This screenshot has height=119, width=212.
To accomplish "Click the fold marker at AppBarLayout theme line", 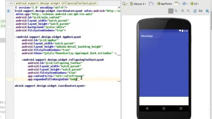I will pyautogui.click(x=14, y=53).
